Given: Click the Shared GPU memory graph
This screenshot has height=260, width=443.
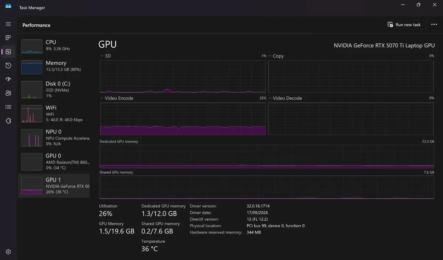Looking at the screenshot, I should [267, 187].
